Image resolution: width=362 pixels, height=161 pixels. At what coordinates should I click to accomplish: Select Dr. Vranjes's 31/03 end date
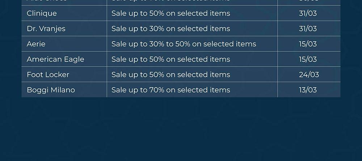coord(308,29)
